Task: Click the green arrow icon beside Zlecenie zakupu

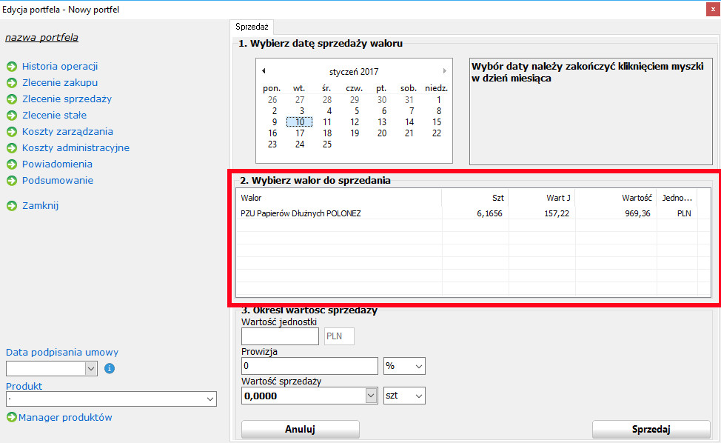Action: (x=11, y=83)
